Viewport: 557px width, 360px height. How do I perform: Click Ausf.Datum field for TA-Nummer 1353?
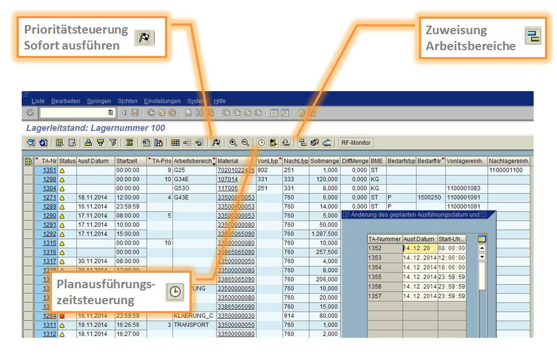click(x=419, y=257)
